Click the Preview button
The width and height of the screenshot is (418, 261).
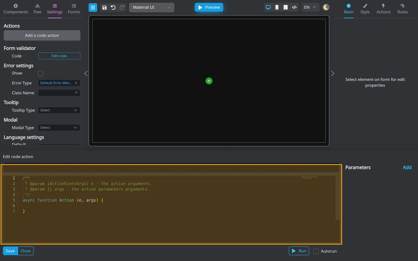click(x=209, y=7)
